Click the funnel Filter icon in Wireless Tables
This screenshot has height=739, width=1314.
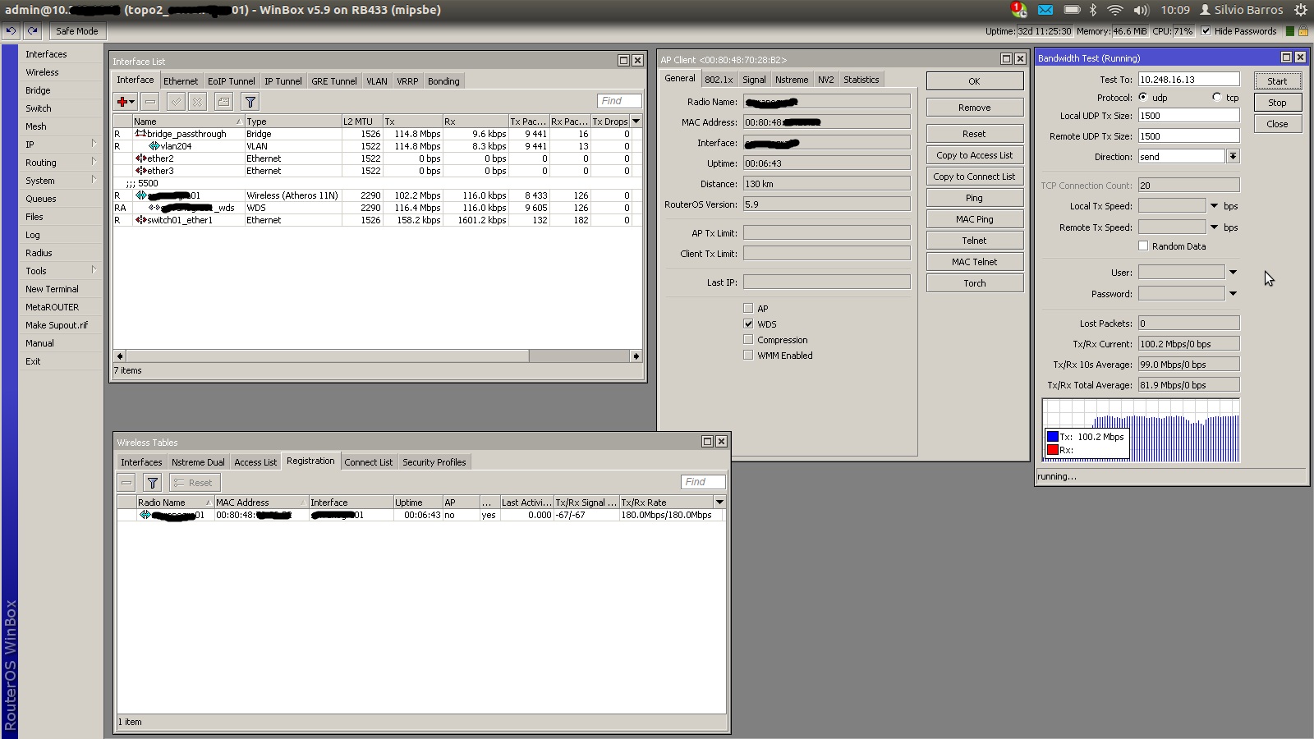[x=153, y=483]
